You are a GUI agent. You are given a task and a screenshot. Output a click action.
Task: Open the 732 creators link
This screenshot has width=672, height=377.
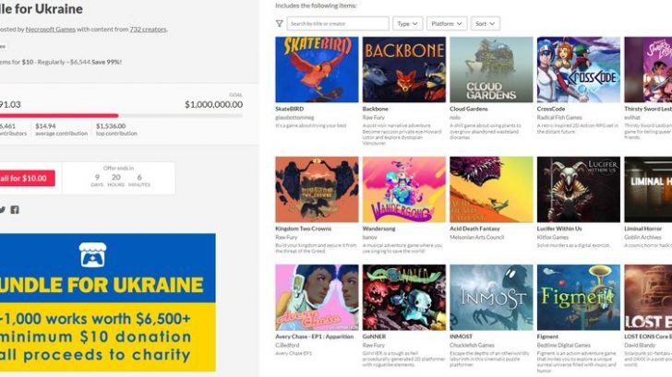coord(148,29)
